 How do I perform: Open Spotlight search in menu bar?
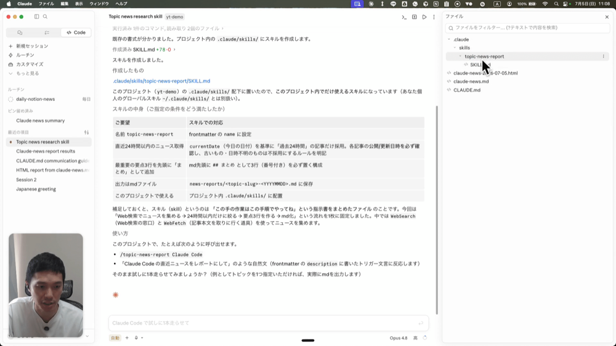[x=556, y=4]
